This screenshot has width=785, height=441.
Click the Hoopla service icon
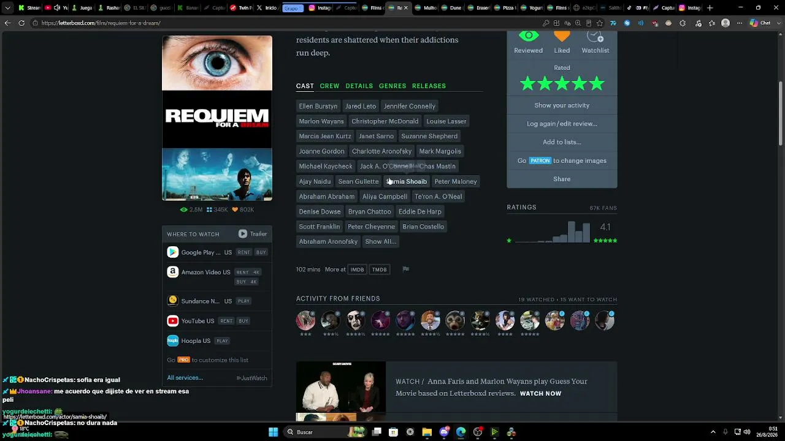(x=173, y=341)
